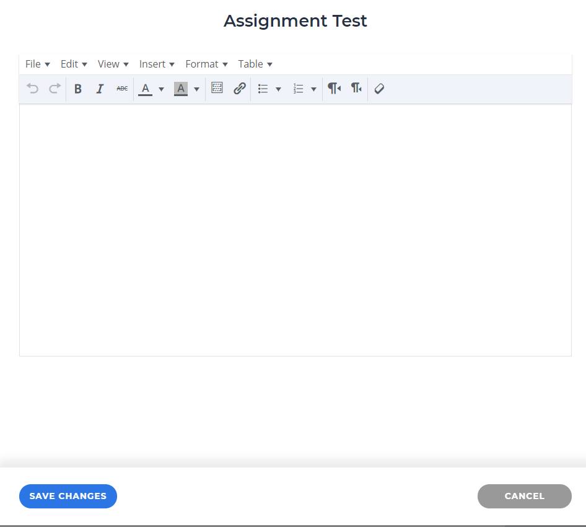Open the Insert menu

coord(157,64)
